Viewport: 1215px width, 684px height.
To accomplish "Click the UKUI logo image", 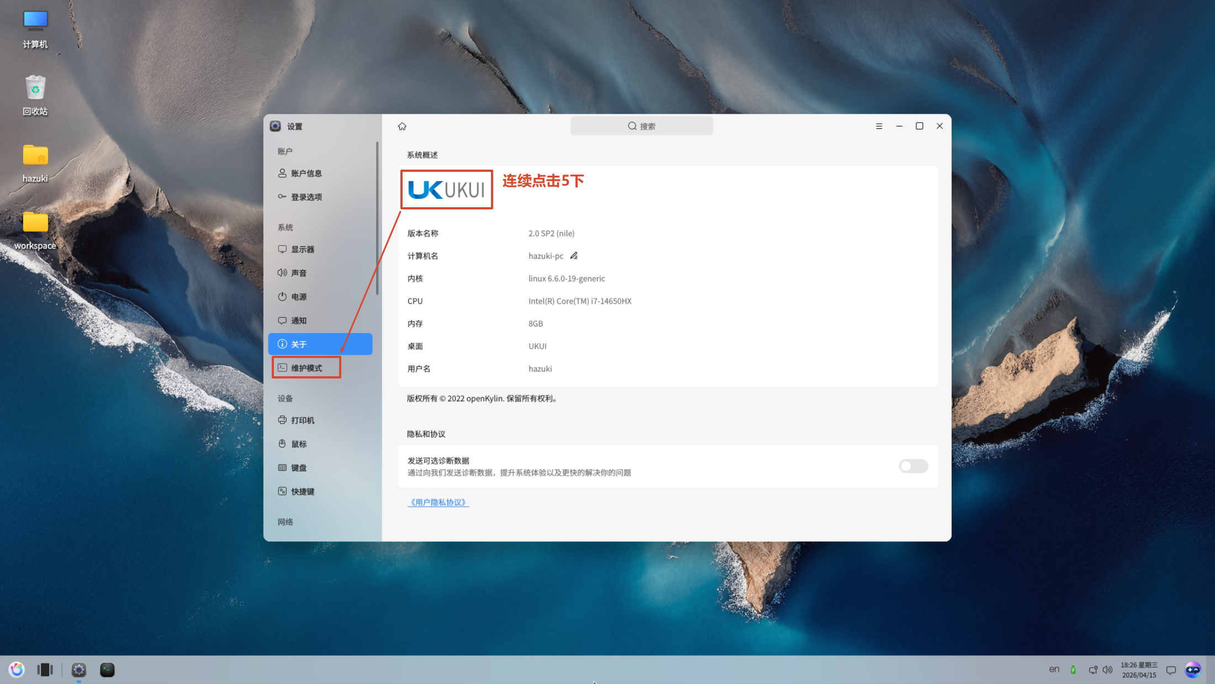I will click(446, 190).
